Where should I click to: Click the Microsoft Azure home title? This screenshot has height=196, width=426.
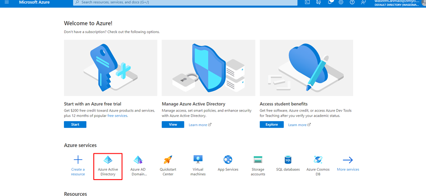[34, 2]
